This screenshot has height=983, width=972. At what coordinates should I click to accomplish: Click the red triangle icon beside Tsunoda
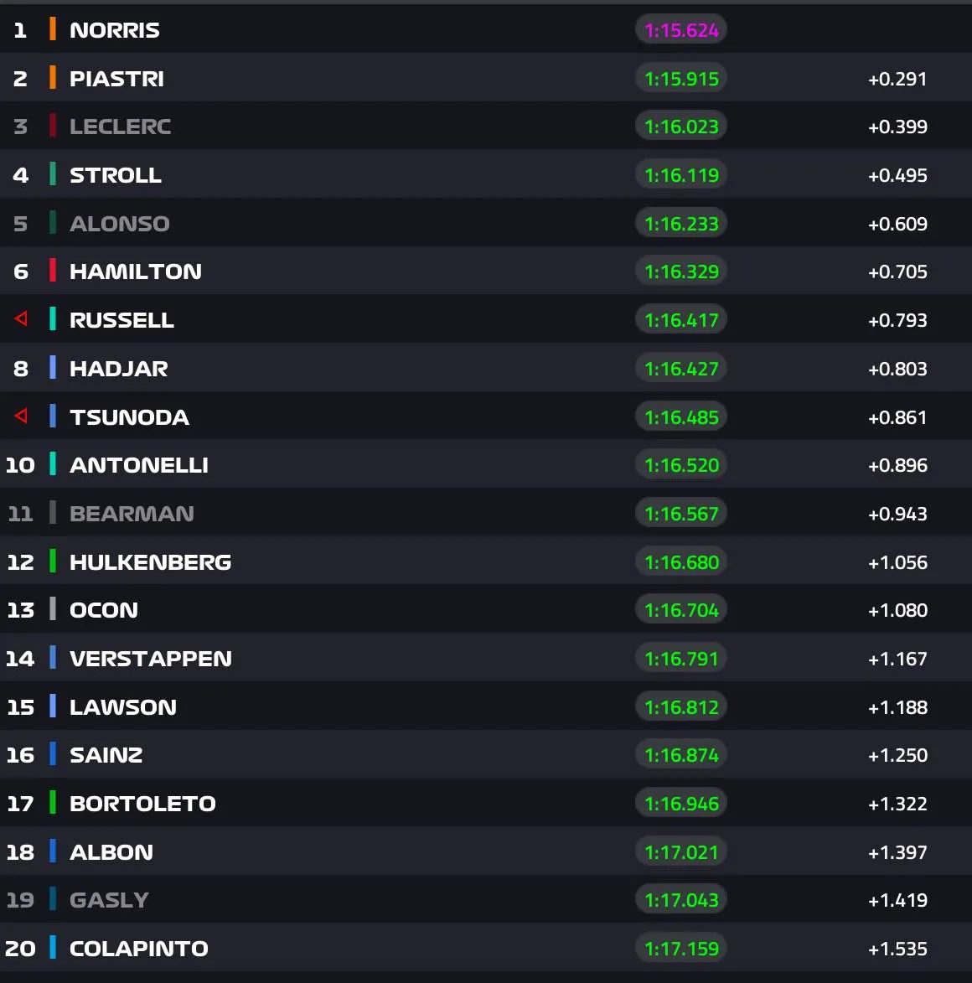[21, 416]
